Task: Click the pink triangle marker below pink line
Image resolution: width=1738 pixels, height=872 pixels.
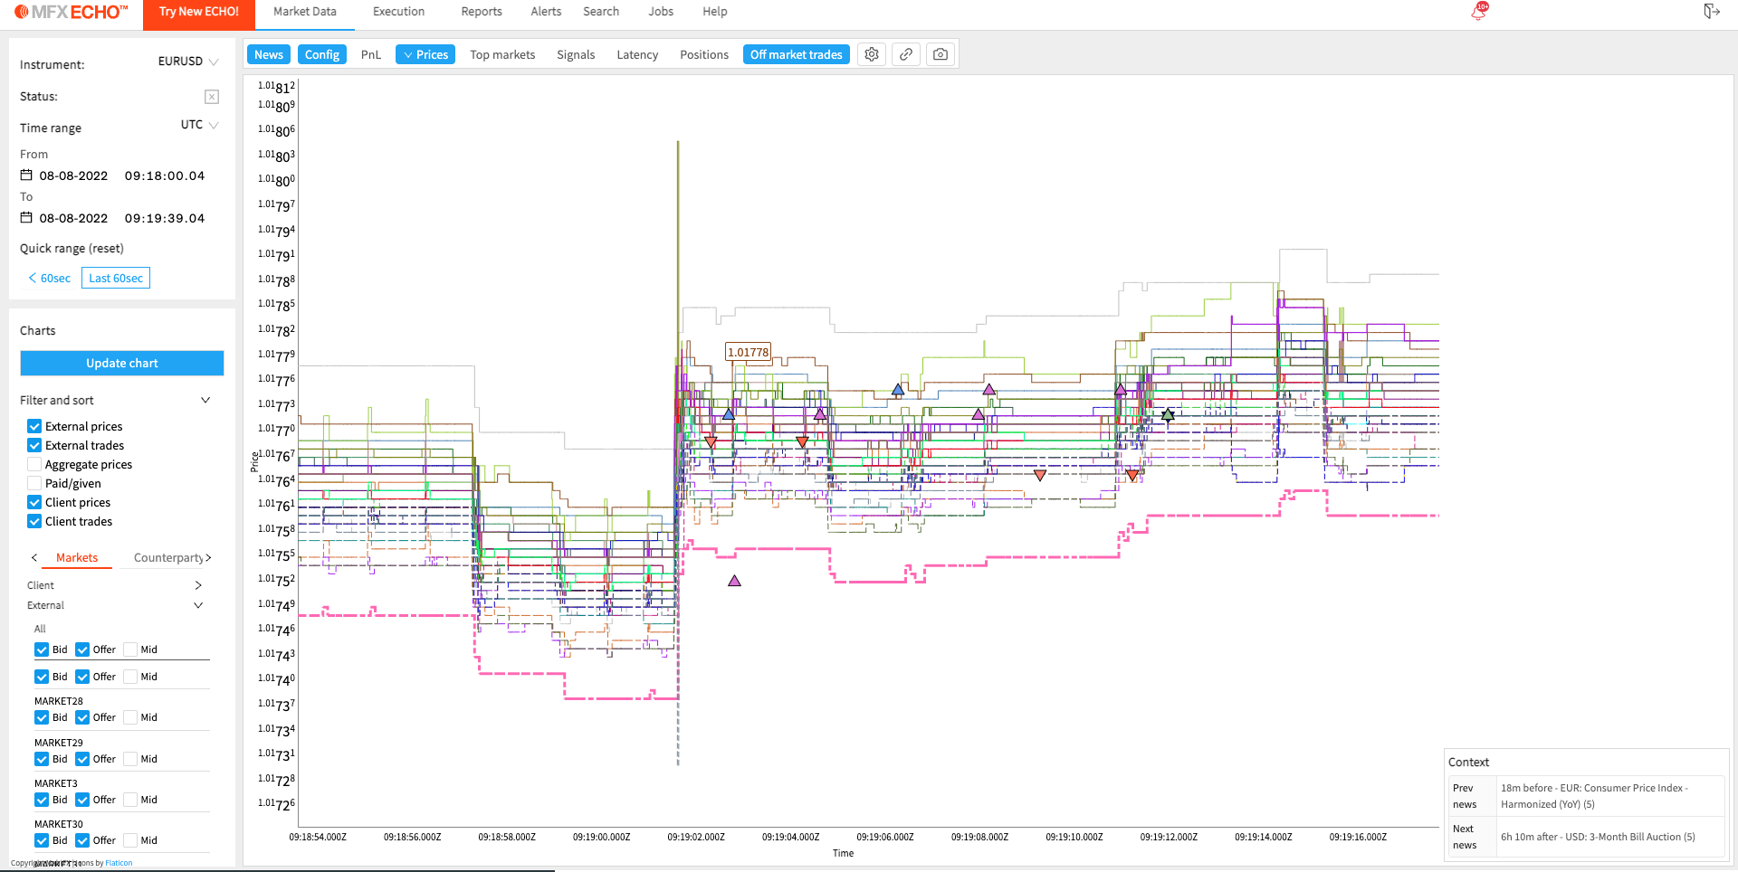Action: [734, 581]
